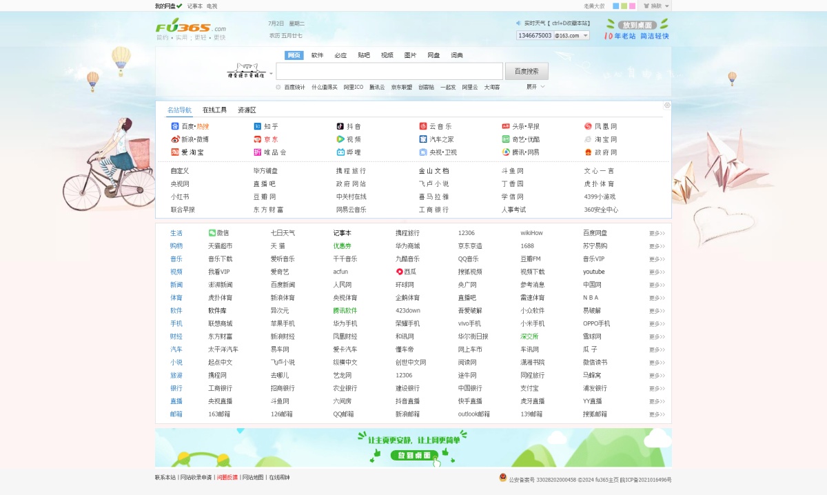Toggle the 我的网盘 green checkmark
827x495 pixels.
click(x=179, y=6)
